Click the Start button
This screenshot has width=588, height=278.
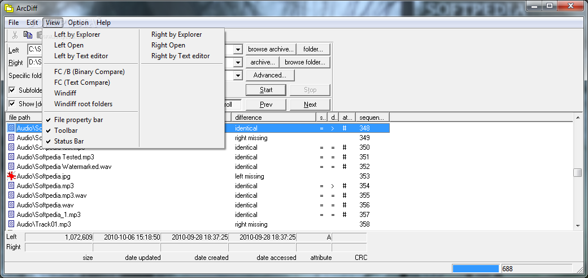pos(266,90)
